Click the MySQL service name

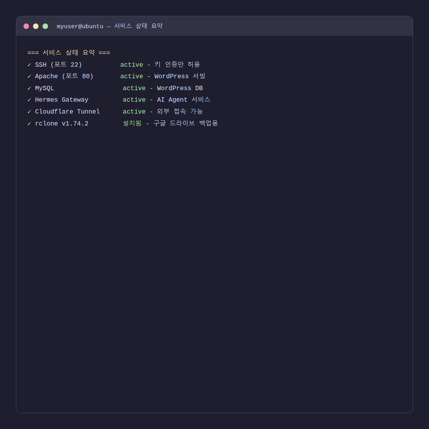coord(44,88)
